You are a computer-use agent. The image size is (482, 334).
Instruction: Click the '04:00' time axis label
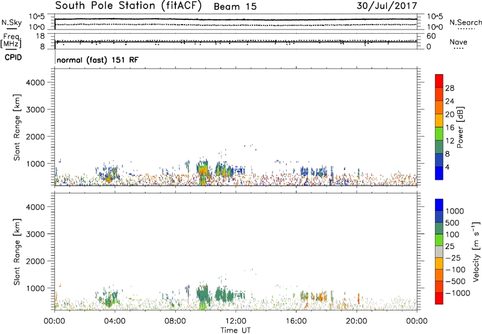114,321
